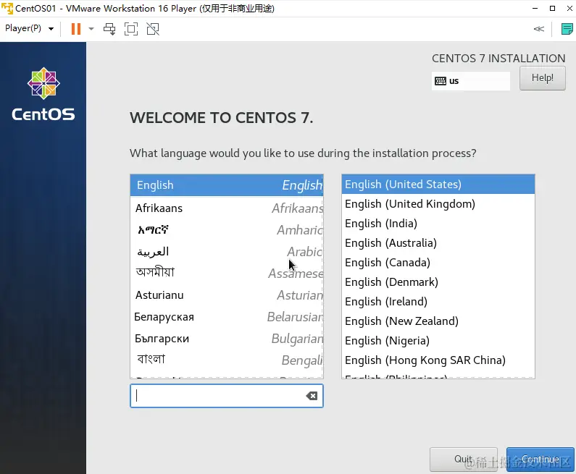Select Arabic in the language list
The width and height of the screenshot is (576, 474).
pos(227,252)
